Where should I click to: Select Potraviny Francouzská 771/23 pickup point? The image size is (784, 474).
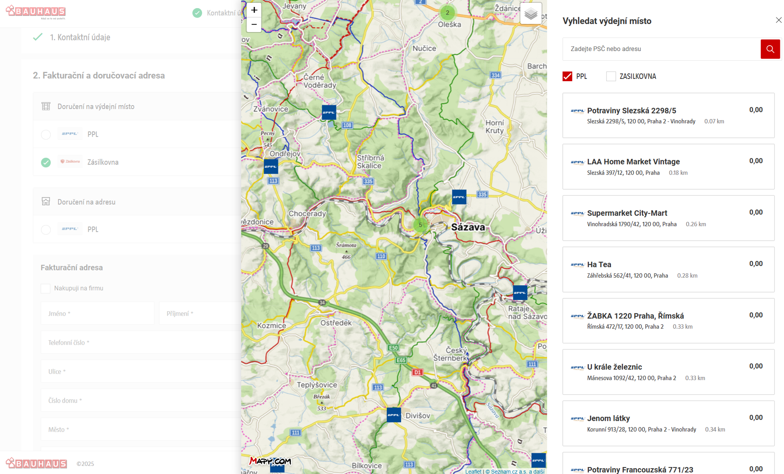coord(668,463)
